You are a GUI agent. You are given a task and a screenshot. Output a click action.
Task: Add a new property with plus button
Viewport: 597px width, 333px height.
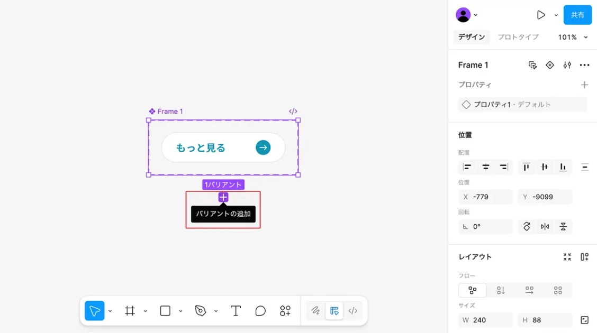[584, 85]
